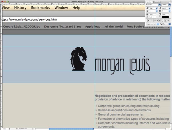The width and height of the screenshot is (172, 130).
Task: Click the Dok document size info in status bar
Action: pyautogui.click(x=21, y=129)
